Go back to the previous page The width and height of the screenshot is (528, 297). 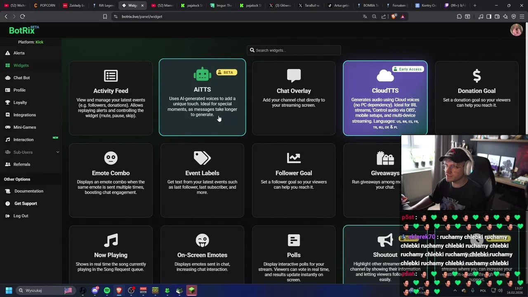click(6, 16)
